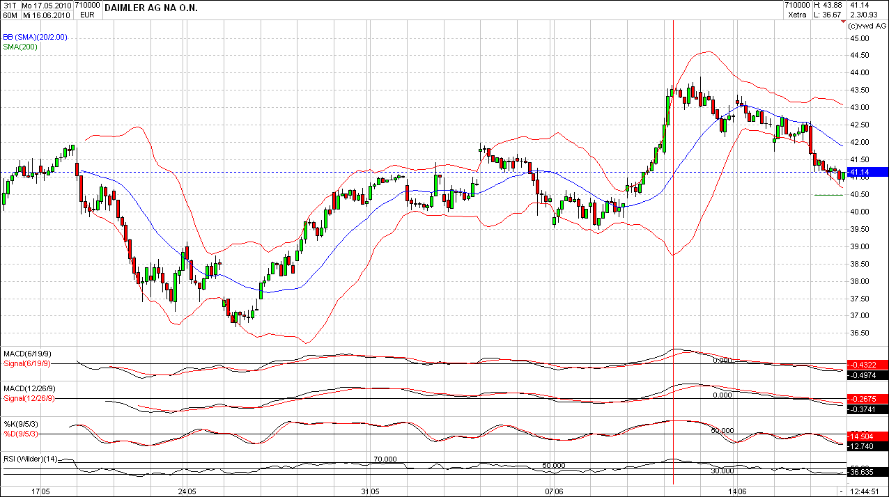Click the black -0.4974 MACD(6/19/9) value tag
This screenshot has height=497, width=889.
(867, 375)
